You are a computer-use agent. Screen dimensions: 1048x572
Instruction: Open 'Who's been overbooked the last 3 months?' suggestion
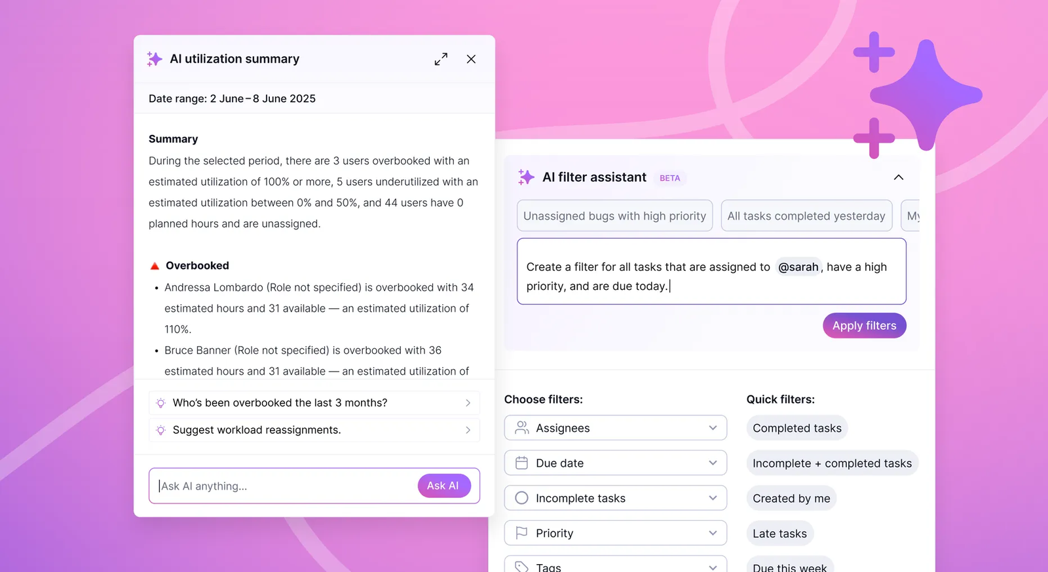pyautogui.click(x=314, y=403)
